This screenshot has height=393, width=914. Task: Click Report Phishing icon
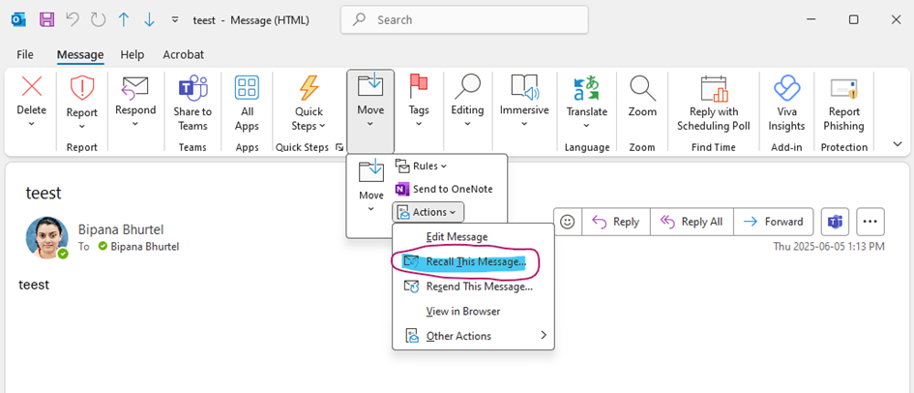click(844, 89)
